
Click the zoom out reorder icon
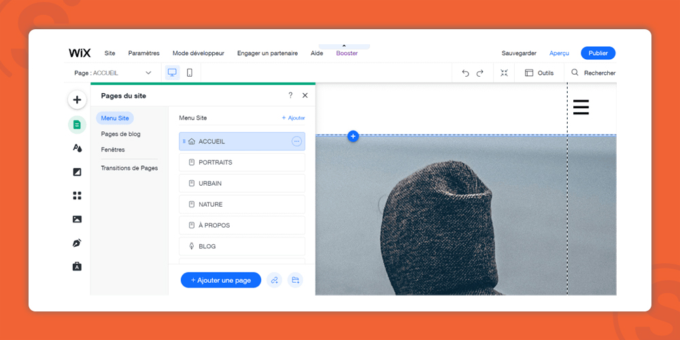click(504, 73)
